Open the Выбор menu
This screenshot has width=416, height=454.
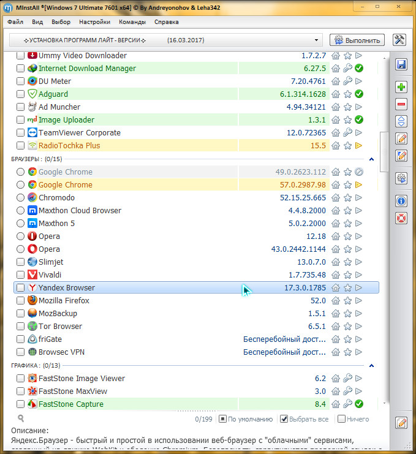pos(61,21)
